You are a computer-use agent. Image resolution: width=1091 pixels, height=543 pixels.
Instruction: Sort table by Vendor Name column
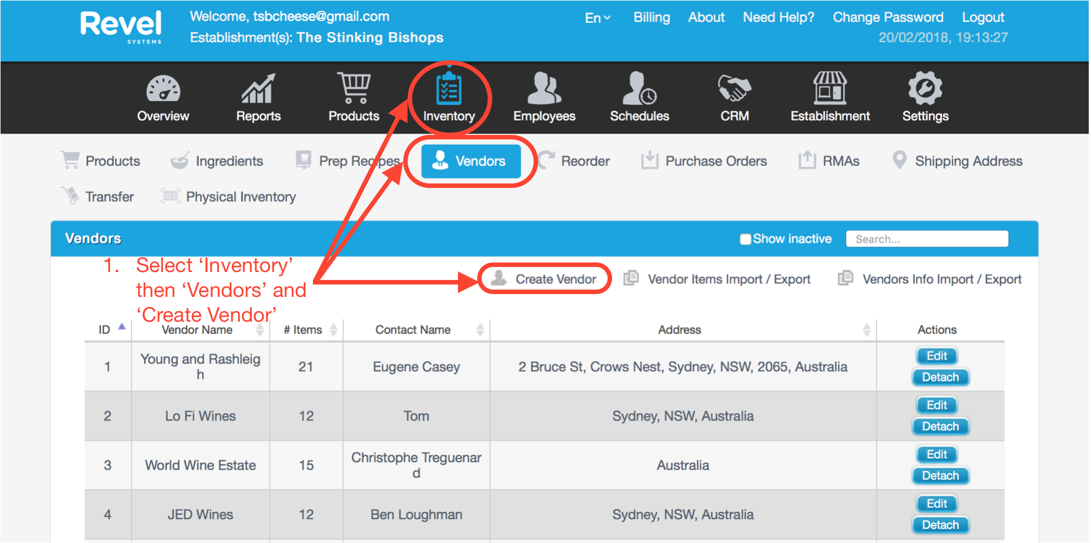pos(200,330)
